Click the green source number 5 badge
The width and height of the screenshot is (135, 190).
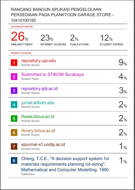[x=14, y=119]
